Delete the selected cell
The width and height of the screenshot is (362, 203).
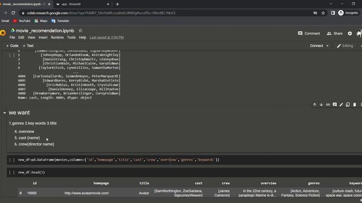(355, 105)
